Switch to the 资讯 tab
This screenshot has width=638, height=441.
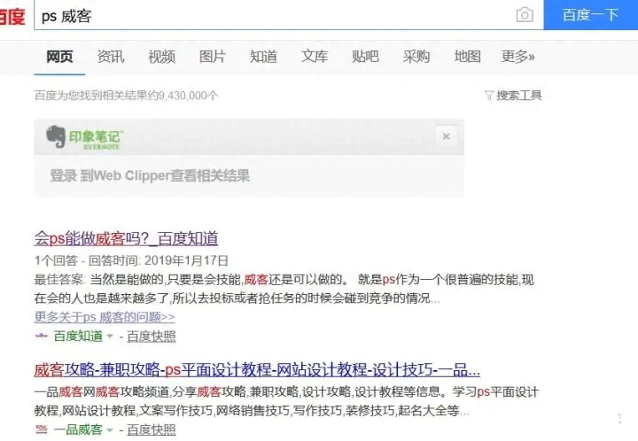click(x=110, y=57)
